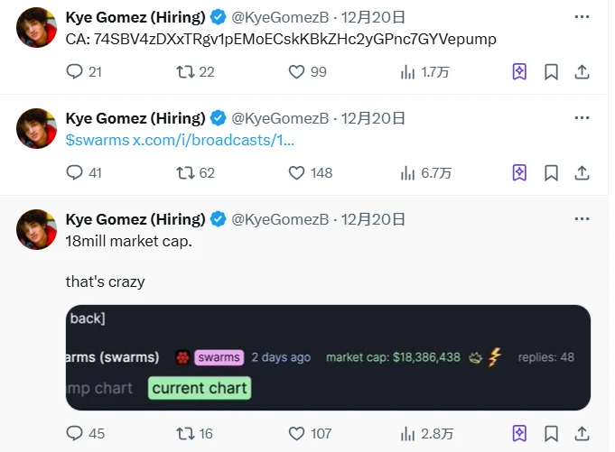Share the CA contract address tweet

coord(582,72)
